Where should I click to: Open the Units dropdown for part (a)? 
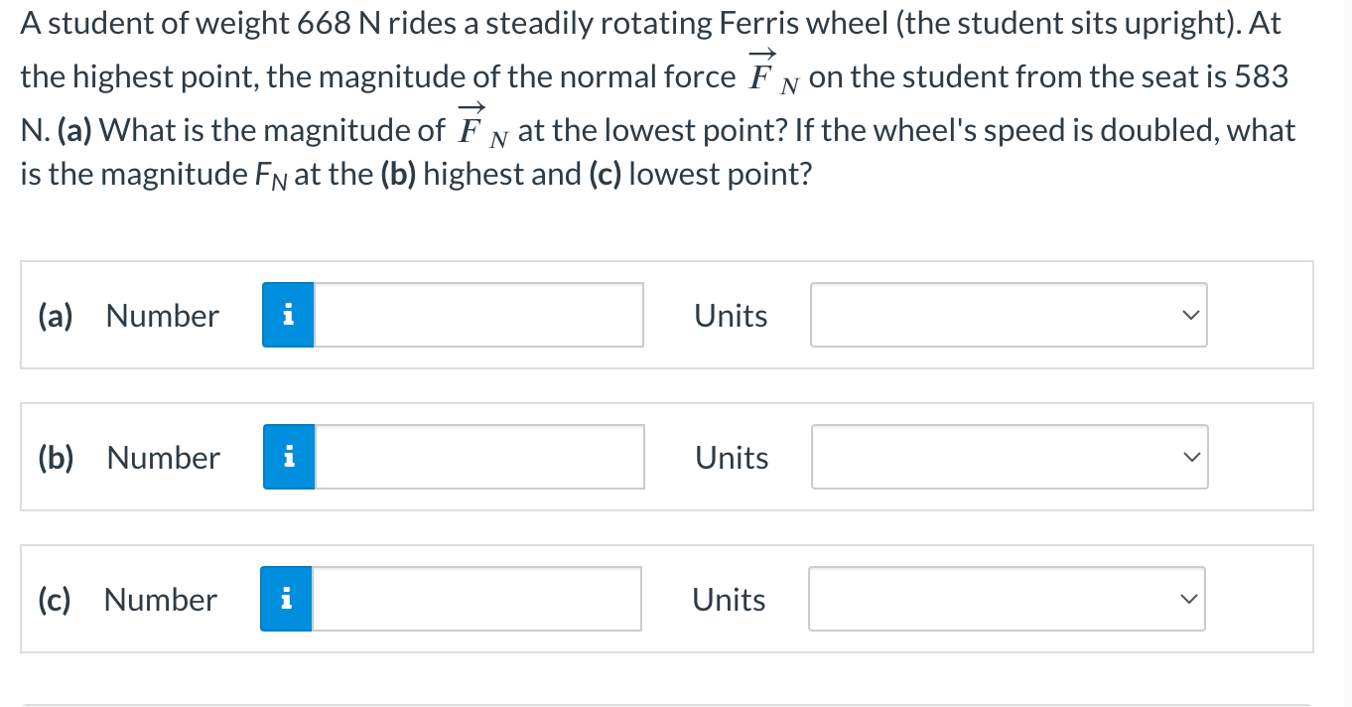[1009, 316]
